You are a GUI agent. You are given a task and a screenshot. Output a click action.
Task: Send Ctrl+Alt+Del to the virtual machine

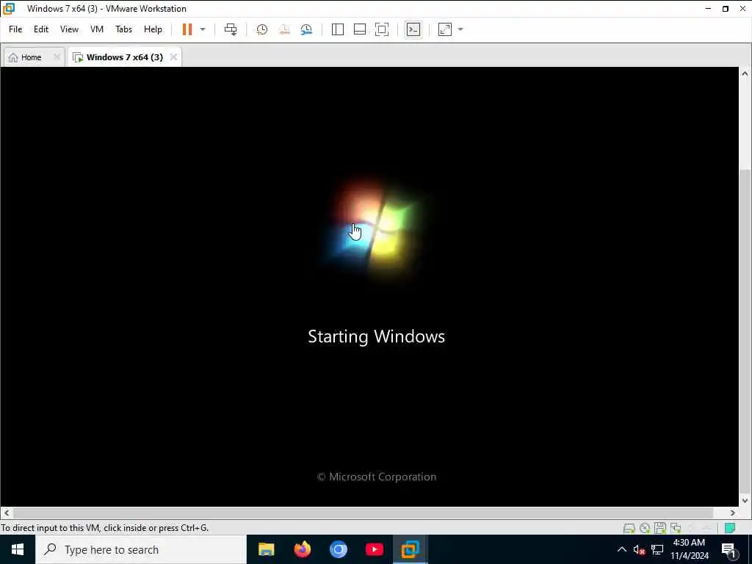point(231,29)
